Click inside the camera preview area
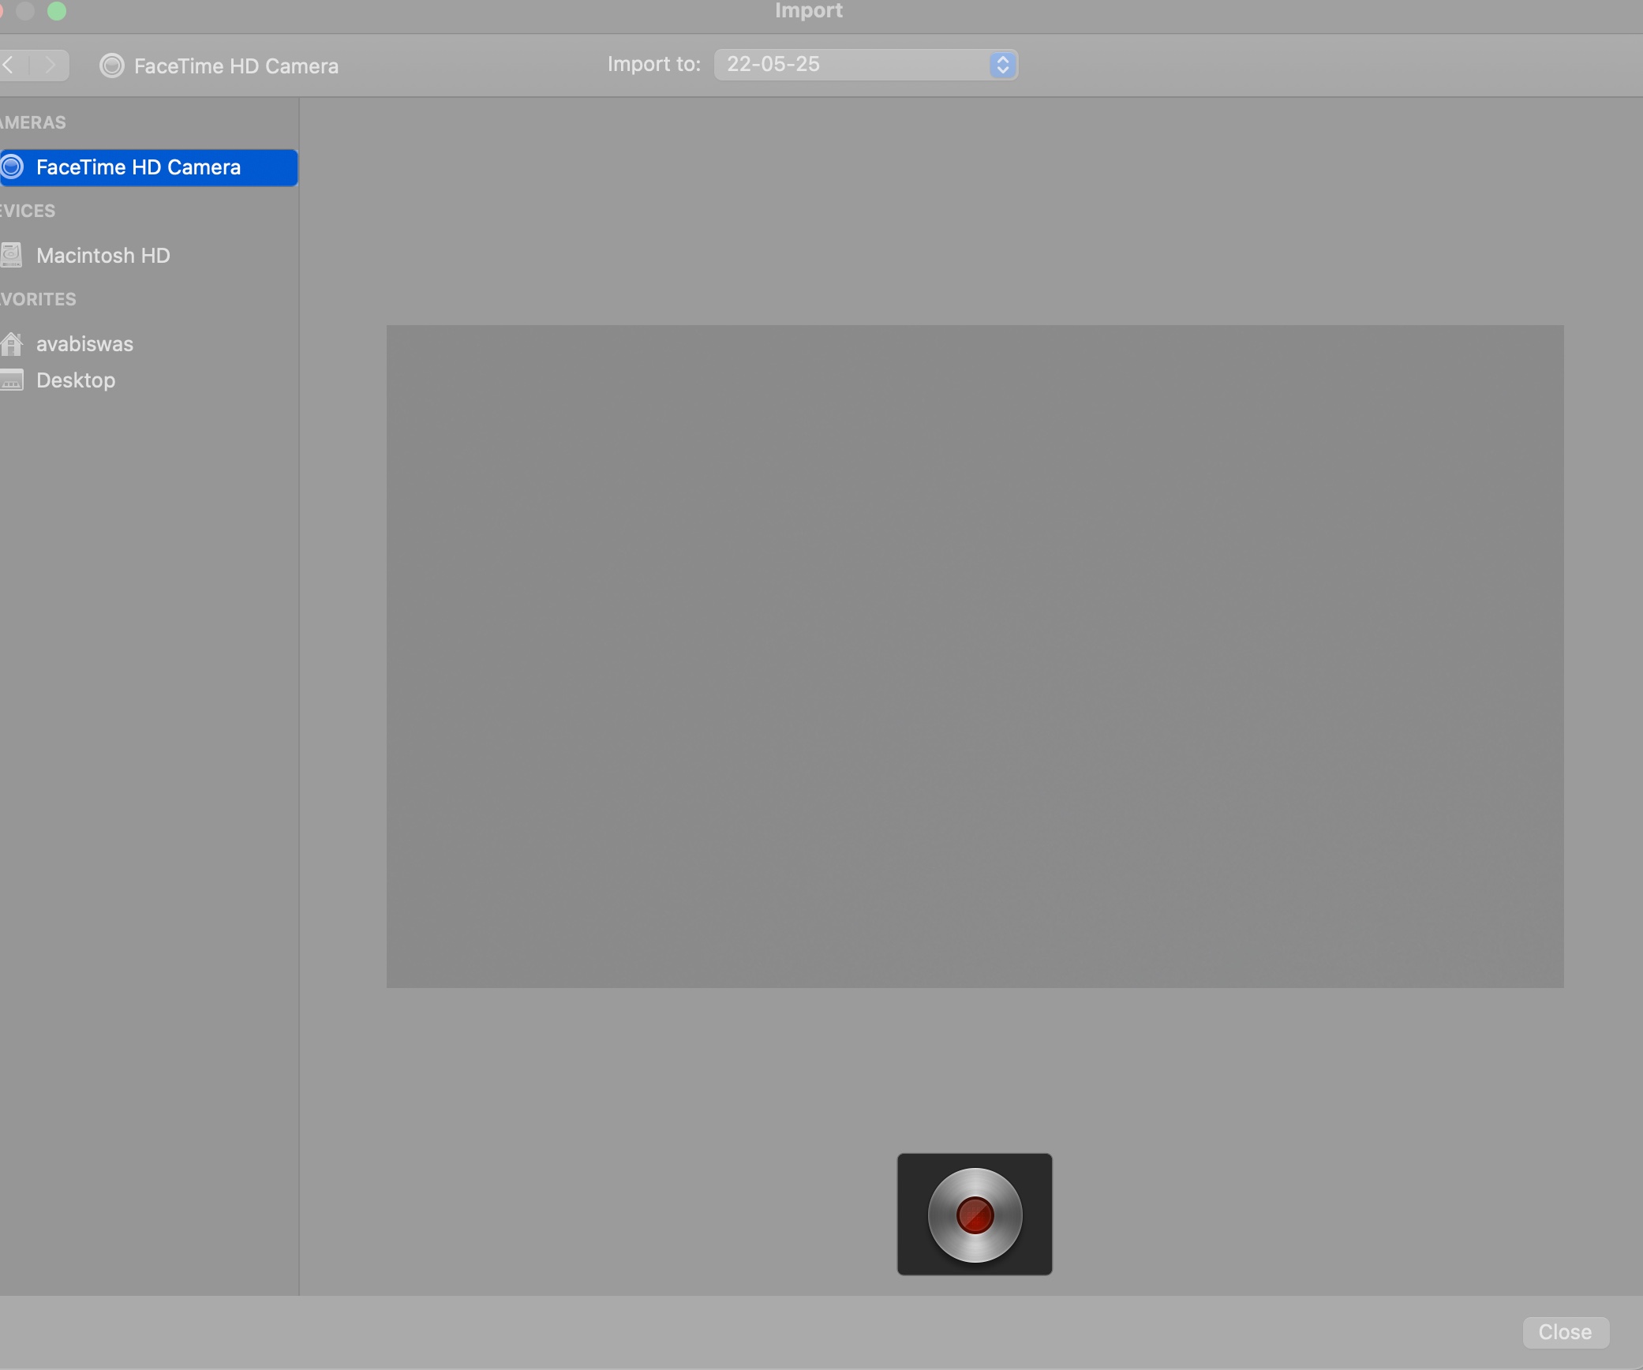1643x1370 pixels. click(x=974, y=655)
